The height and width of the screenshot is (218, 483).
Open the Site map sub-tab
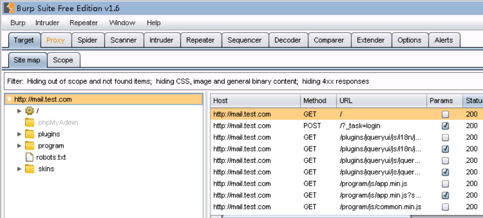click(x=27, y=60)
